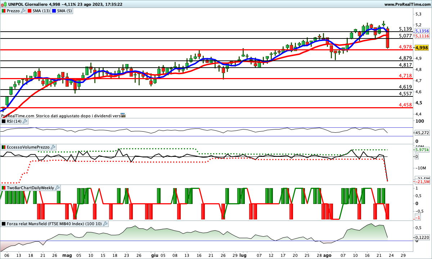Select the Forza relat Mansfield panel label

point(54,224)
